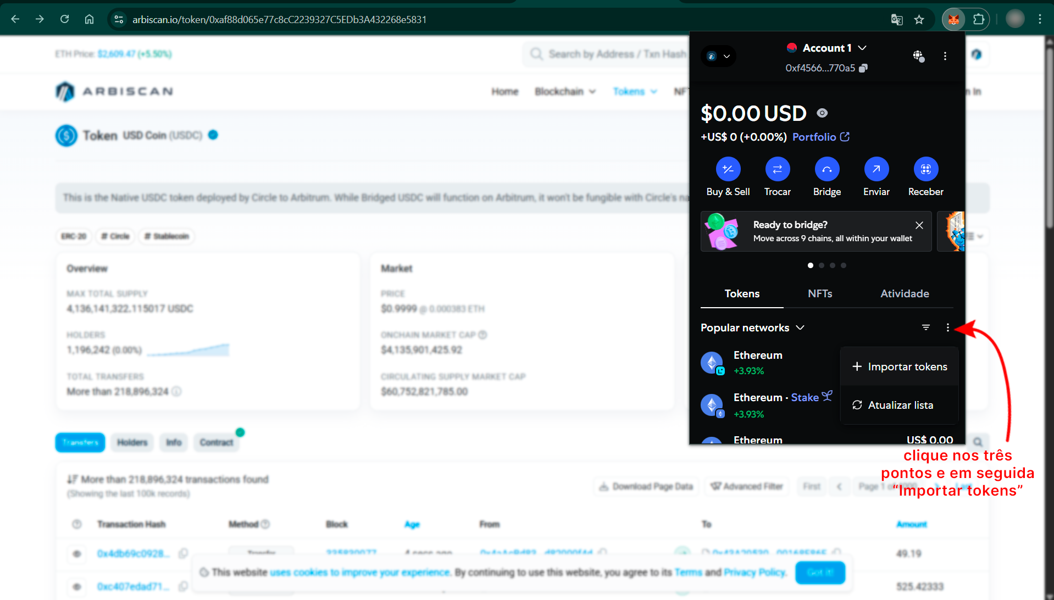Select Importar tokens from the menu
This screenshot has height=600, width=1054.
click(x=900, y=366)
